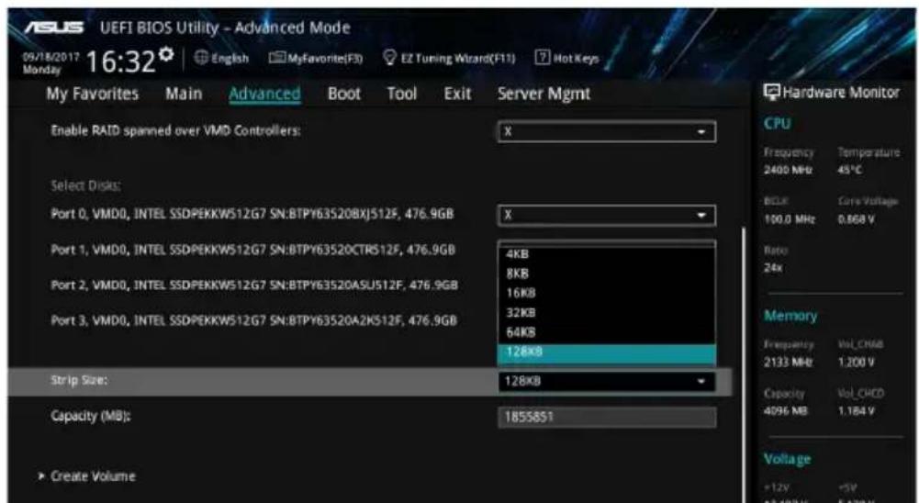Click the Strip Size label
919x503 pixels.
pos(79,381)
